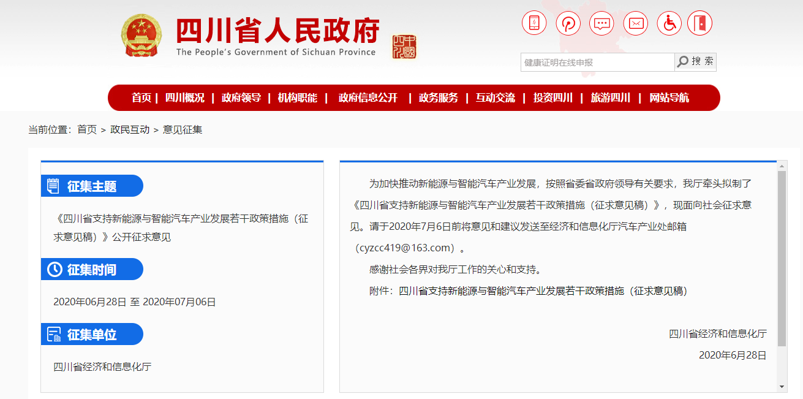The height and width of the screenshot is (399, 803).
Task: Open 政府信息公开 in the navigation bar
Action: click(x=368, y=98)
